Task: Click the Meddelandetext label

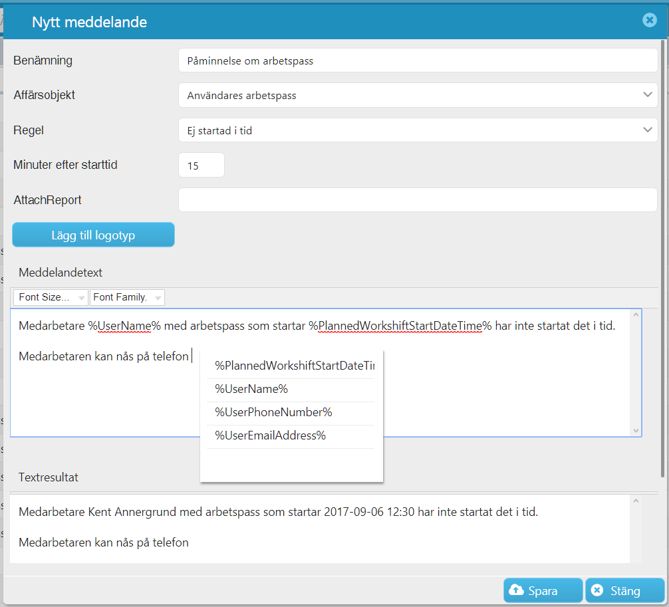Action: (x=61, y=273)
